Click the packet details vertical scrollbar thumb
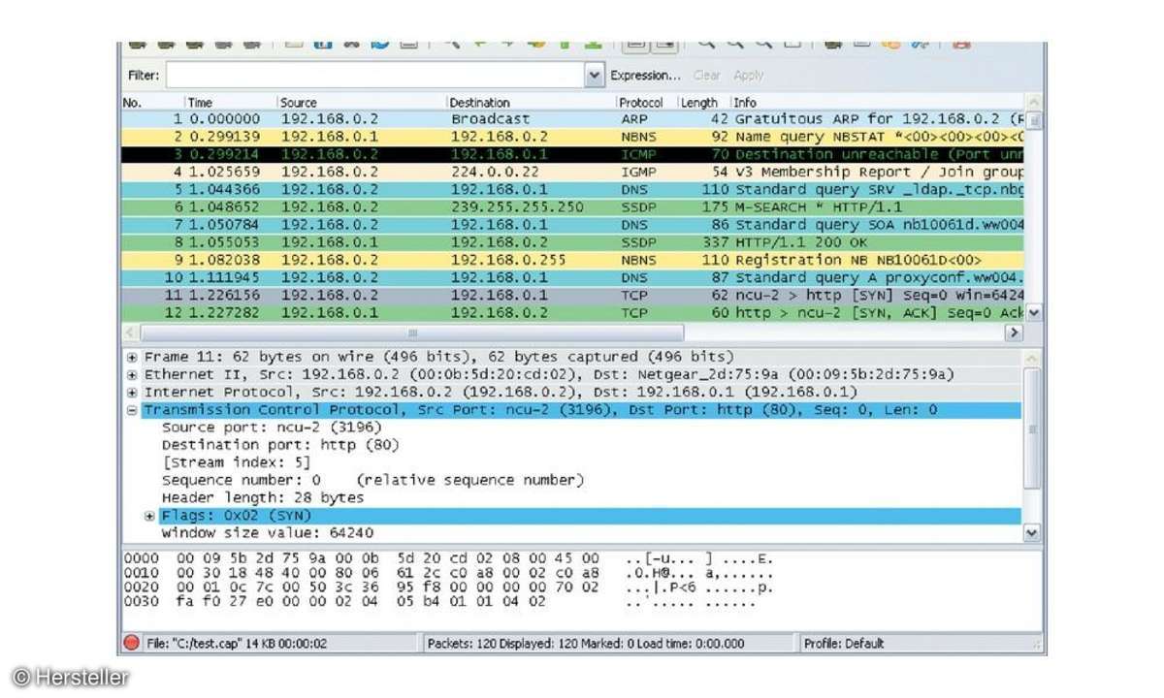This screenshot has width=1164, height=698. 1032,428
